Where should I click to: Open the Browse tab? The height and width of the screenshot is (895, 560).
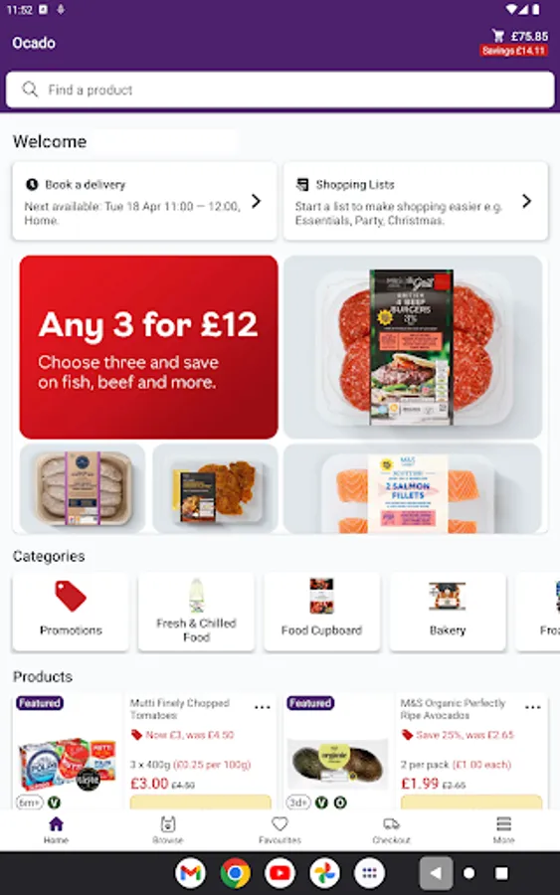(x=168, y=830)
